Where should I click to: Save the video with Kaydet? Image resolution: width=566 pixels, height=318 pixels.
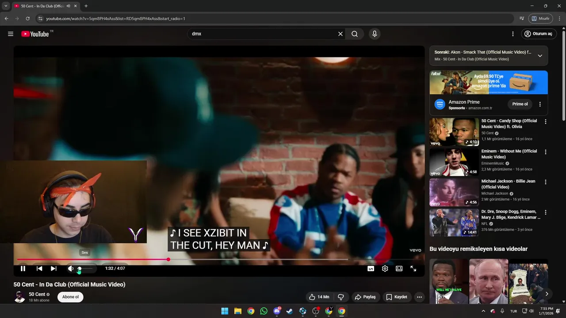point(397,297)
